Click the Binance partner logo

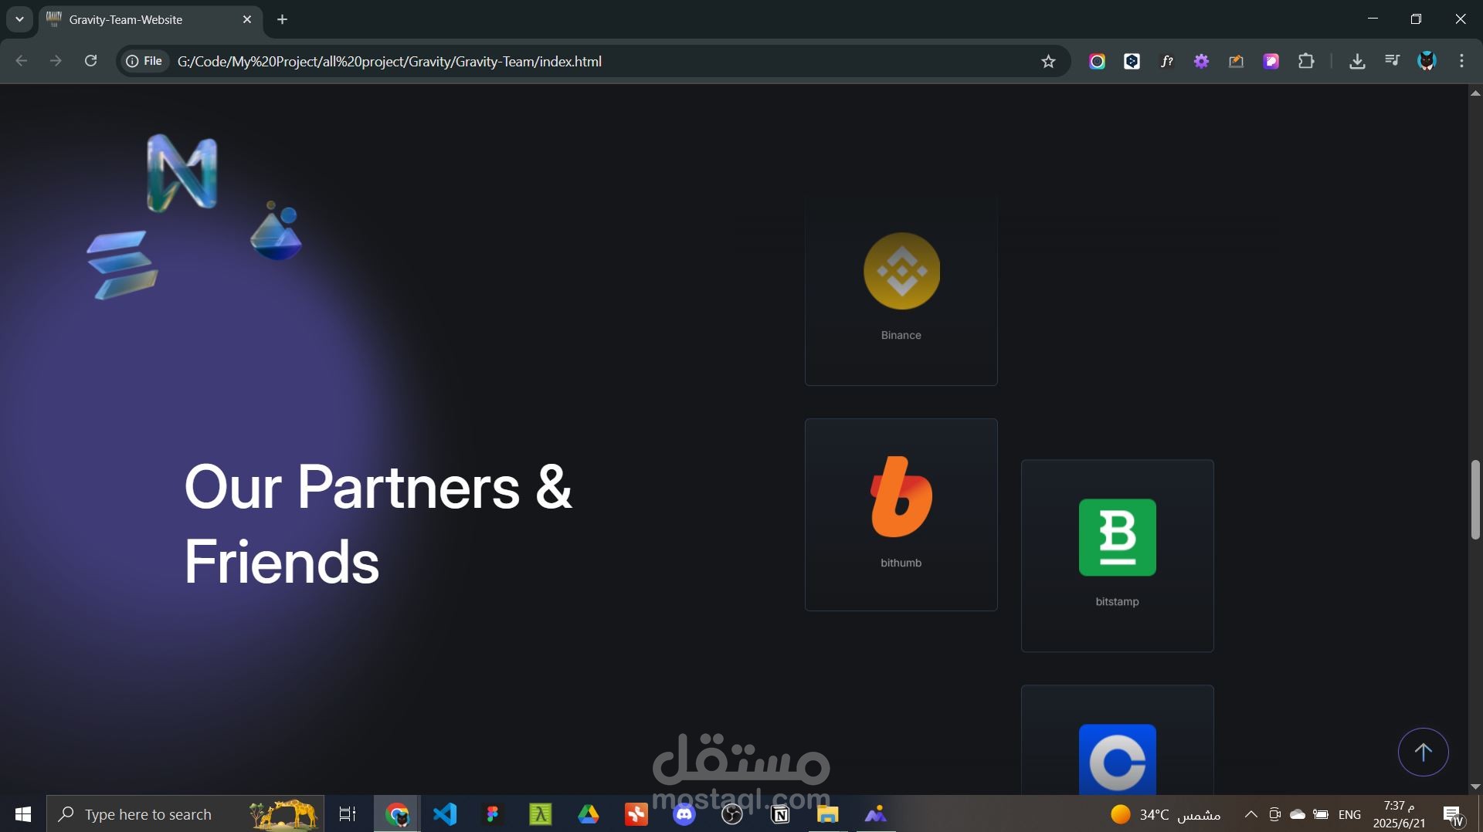901,271
